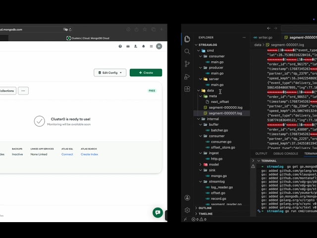Click the Atlas SQL Connect link
This screenshot has height=238, width=317.
(x=67, y=154)
